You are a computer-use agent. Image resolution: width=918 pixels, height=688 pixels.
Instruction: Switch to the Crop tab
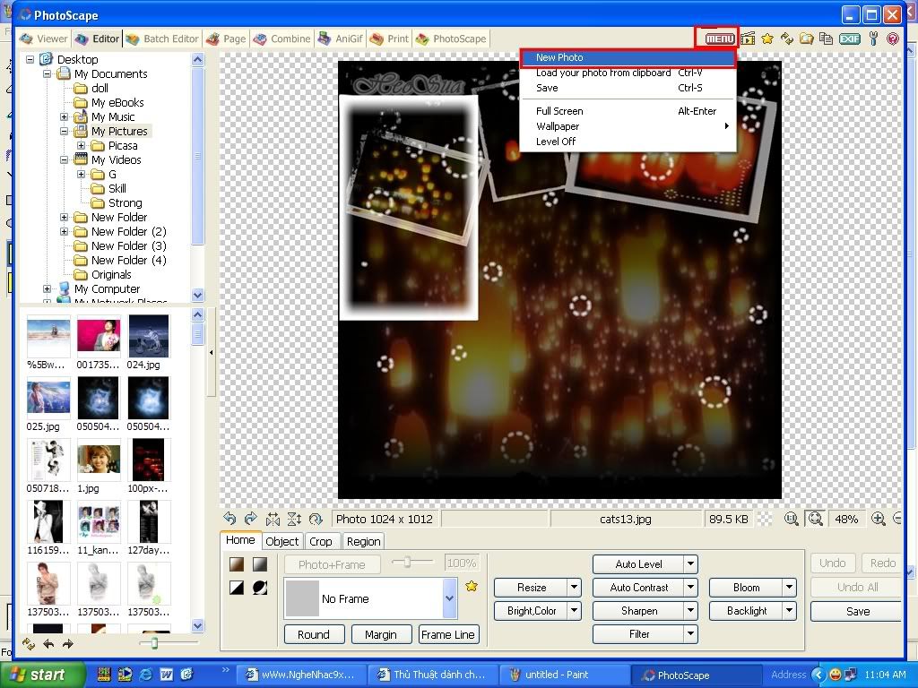320,541
